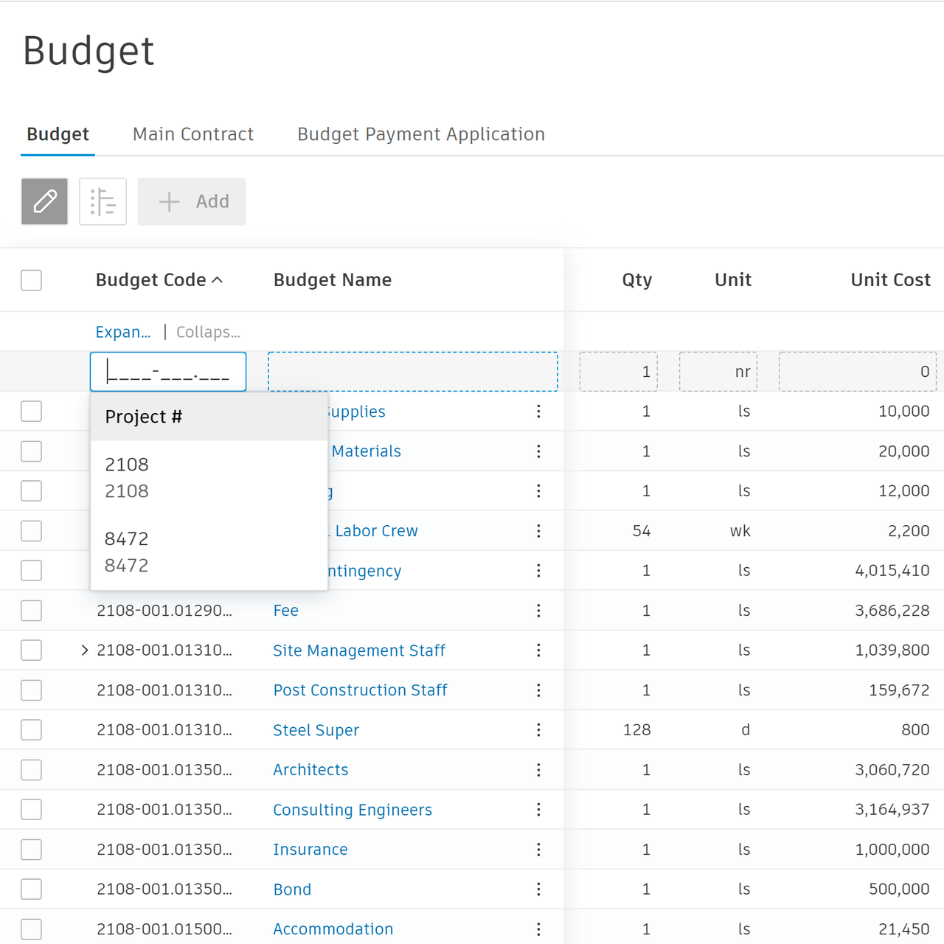Open the three-dot menu for the 10,000 row
944x944 pixels.
(538, 412)
